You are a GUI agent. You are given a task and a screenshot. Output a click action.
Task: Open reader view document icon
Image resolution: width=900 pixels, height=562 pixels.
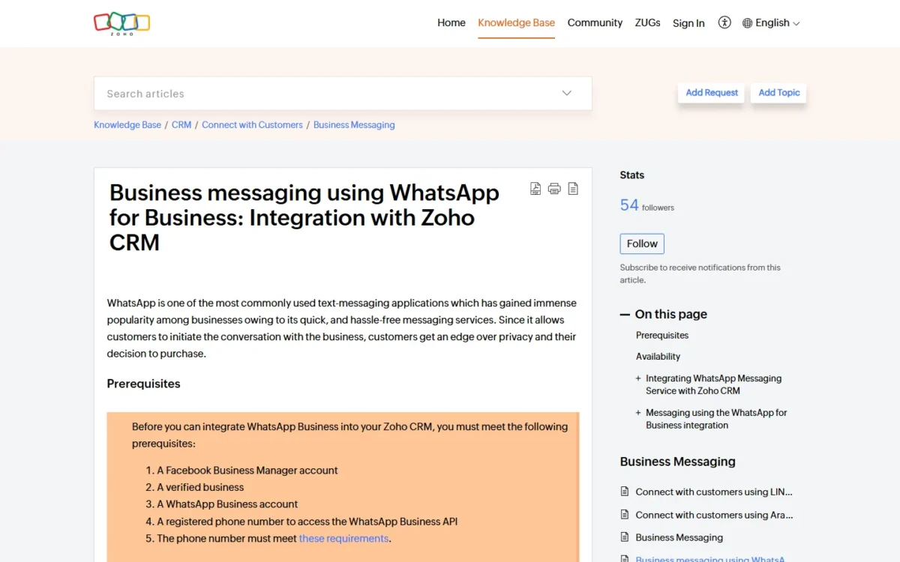coord(573,189)
